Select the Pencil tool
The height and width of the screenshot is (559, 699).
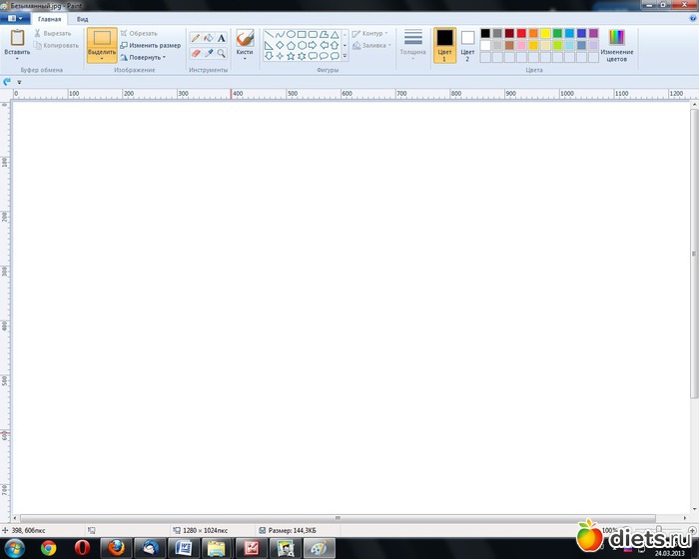coord(196,37)
